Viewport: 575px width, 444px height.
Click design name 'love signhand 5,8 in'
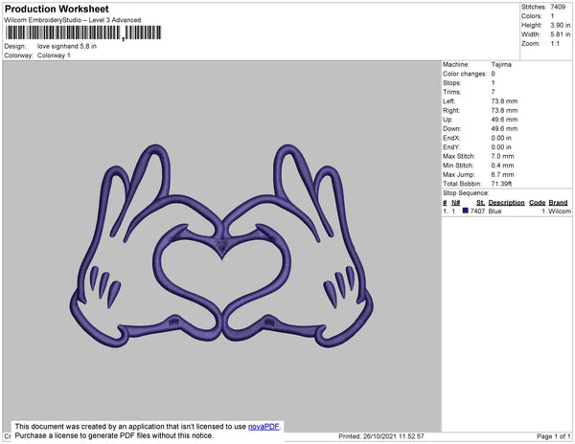(x=67, y=46)
